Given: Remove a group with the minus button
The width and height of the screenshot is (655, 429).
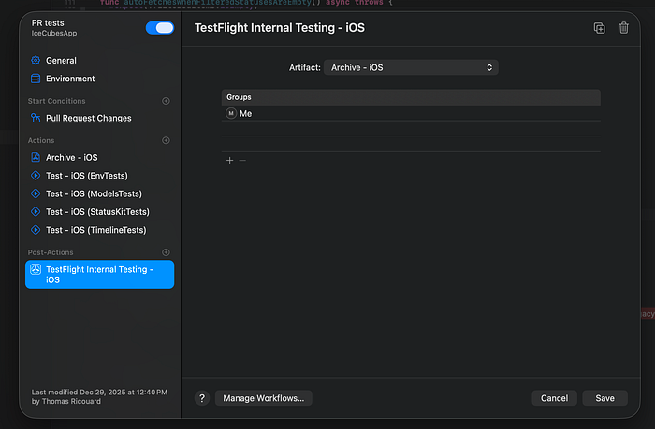Looking at the screenshot, I should pos(242,160).
